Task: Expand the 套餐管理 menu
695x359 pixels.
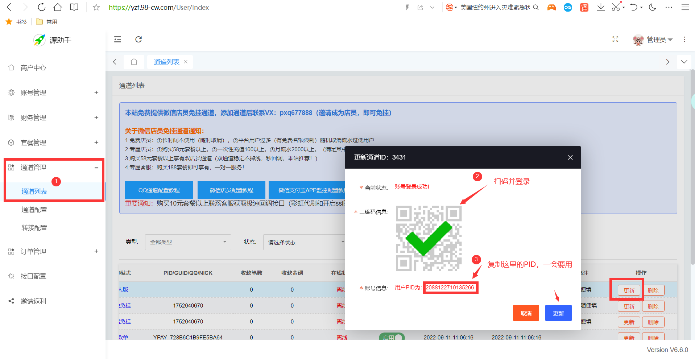Action: pyautogui.click(x=53, y=143)
